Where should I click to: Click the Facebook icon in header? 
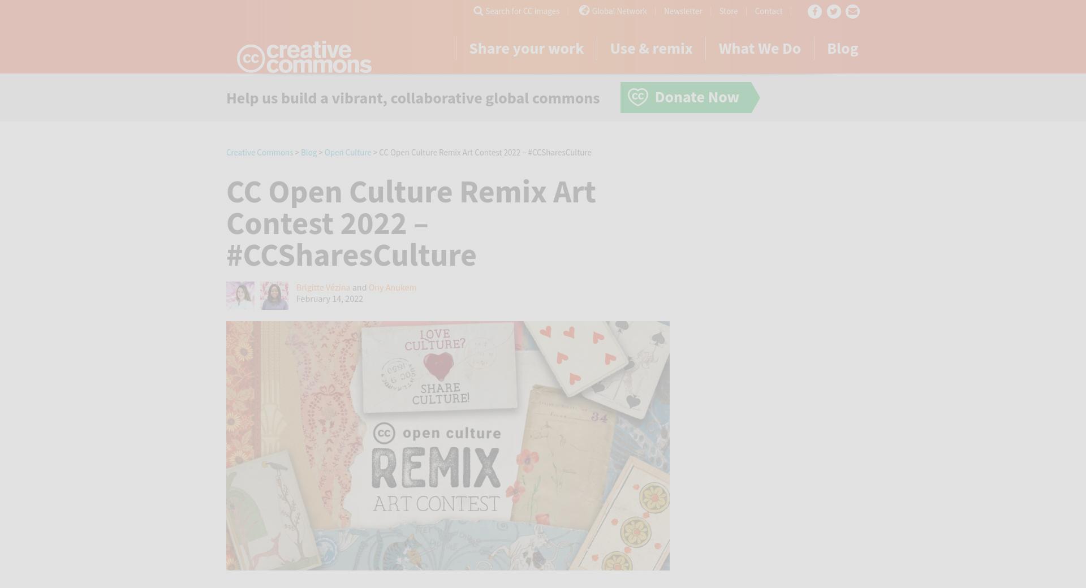click(815, 12)
